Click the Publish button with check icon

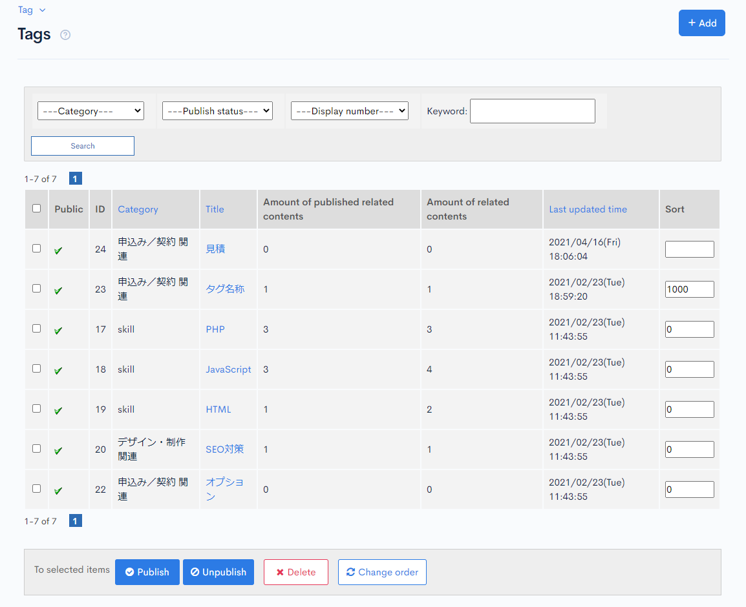147,572
